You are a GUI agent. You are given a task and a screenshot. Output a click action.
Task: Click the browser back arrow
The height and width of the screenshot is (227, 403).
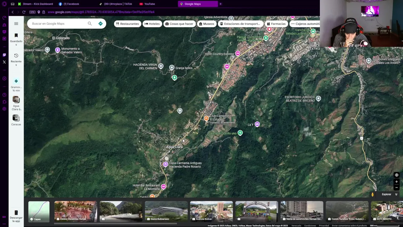click(13, 12)
